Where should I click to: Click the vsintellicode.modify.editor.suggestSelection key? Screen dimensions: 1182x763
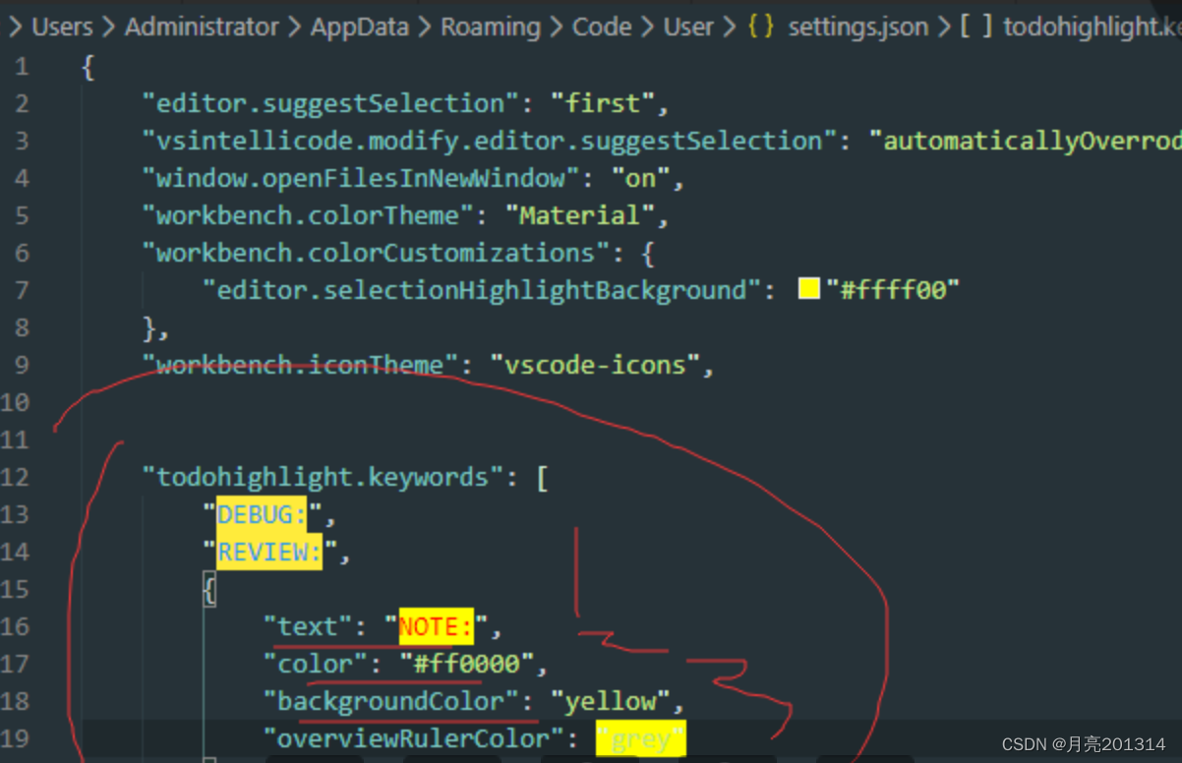490,141
